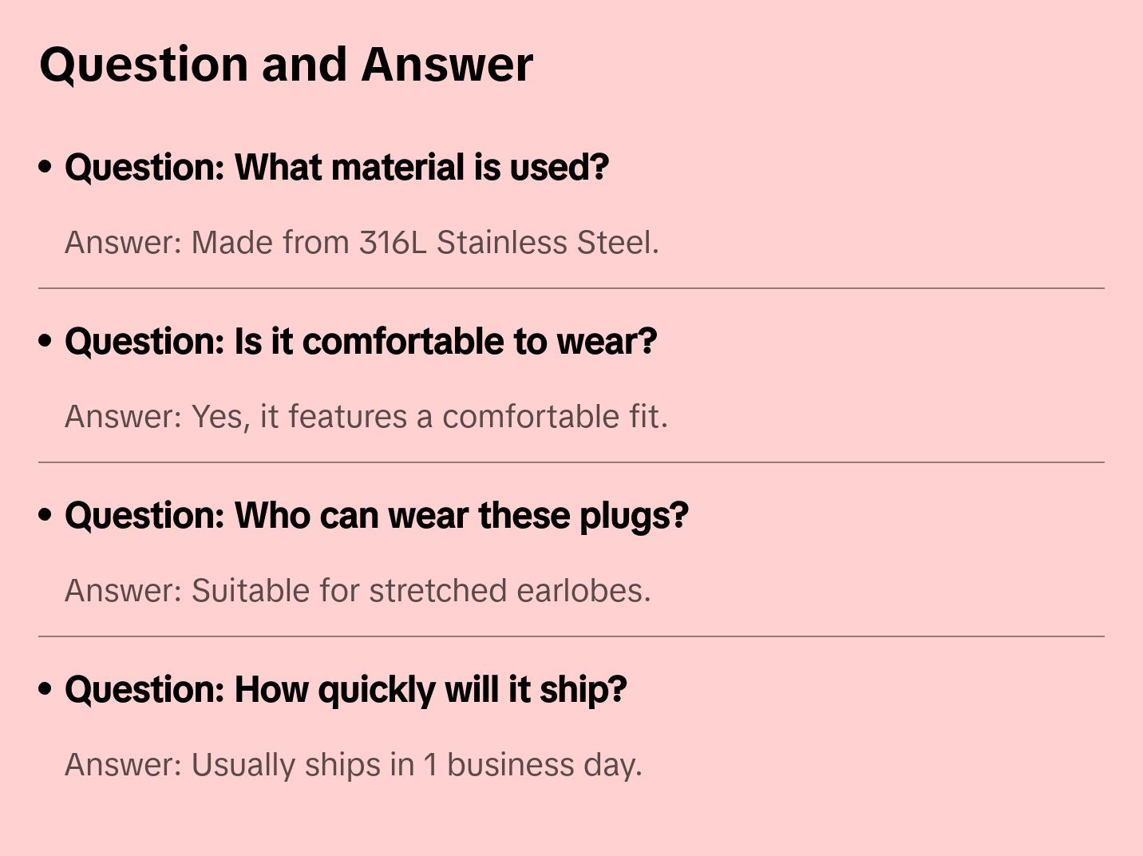1143x856 pixels.
Task: Click the "Suitable for stretched earlobes" answer
Action: point(358,591)
